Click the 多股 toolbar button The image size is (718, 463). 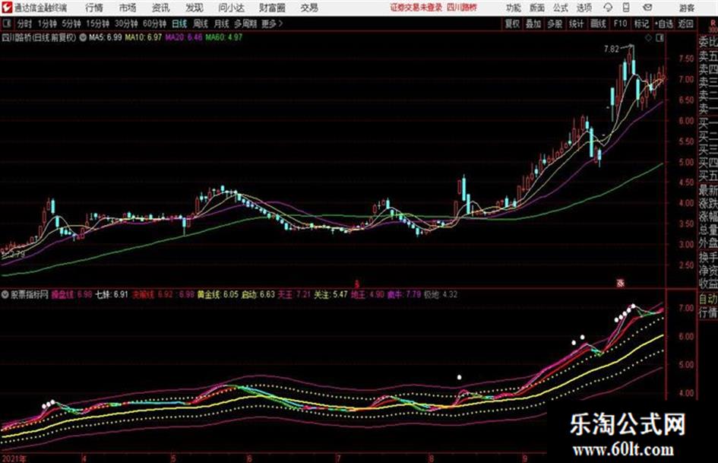tap(555, 24)
